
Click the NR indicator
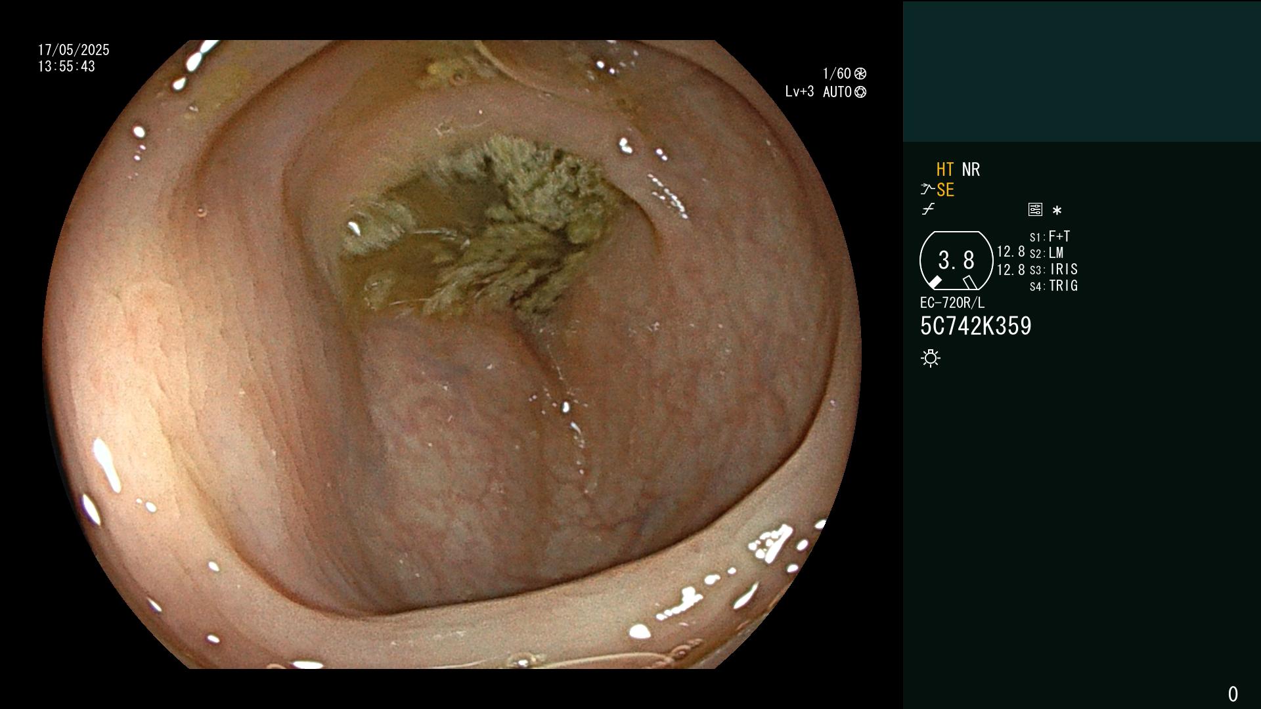[x=971, y=169]
